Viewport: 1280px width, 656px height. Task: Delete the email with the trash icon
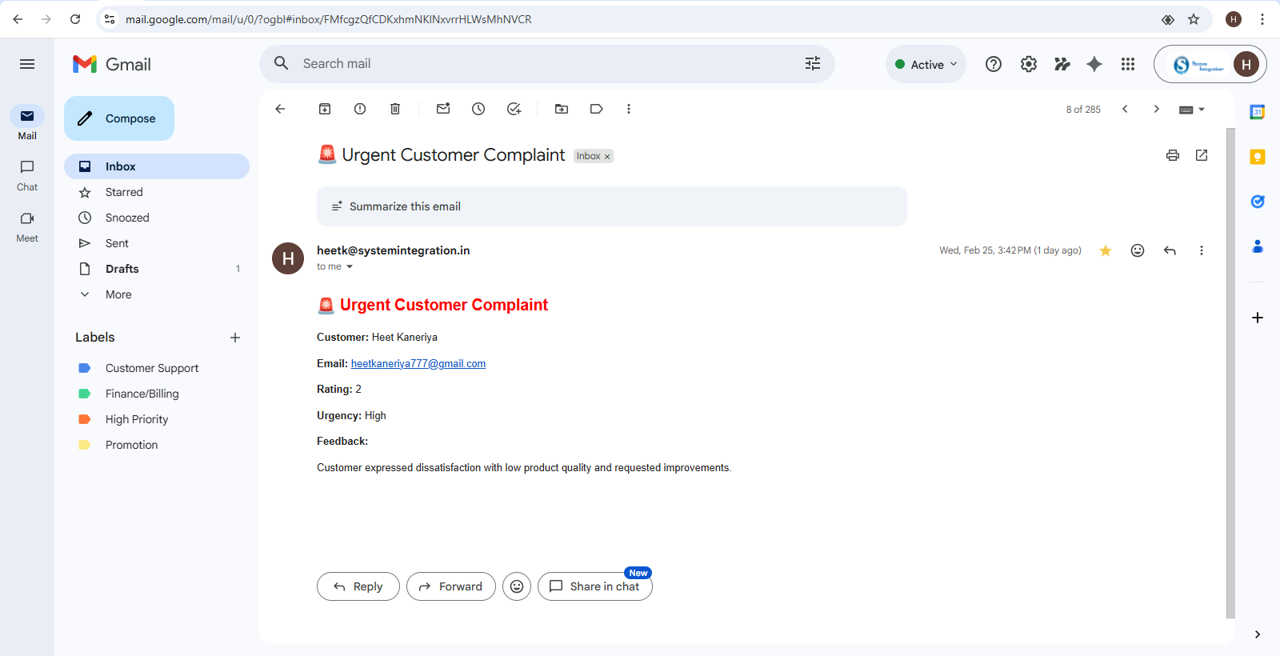pyautogui.click(x=395, y=109)
